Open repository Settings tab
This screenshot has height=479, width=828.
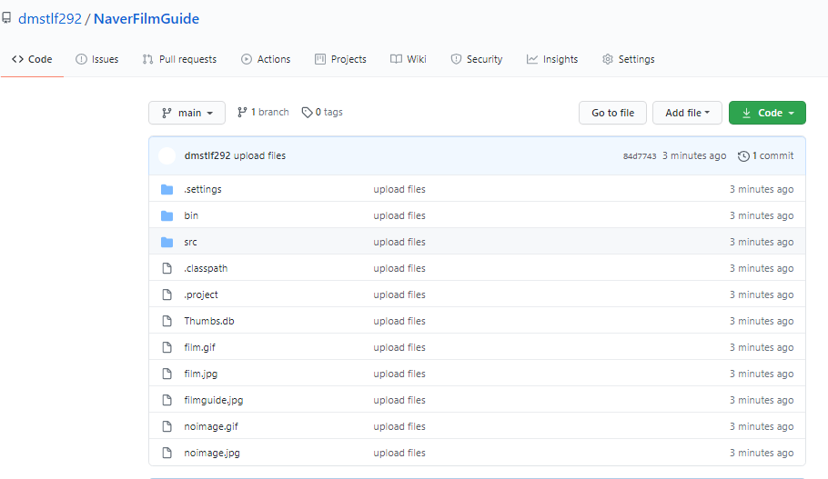[x=629, y=59]
